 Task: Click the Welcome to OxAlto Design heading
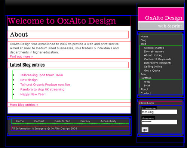point(62,21)
